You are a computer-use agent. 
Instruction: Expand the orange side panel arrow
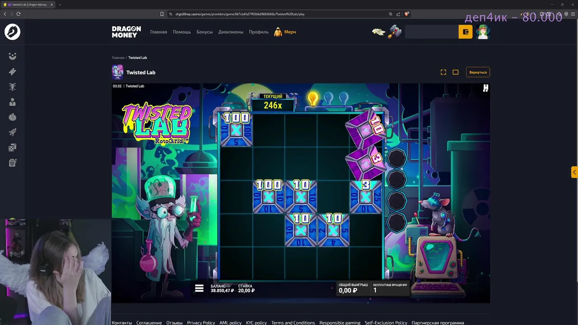click(574, 172)
